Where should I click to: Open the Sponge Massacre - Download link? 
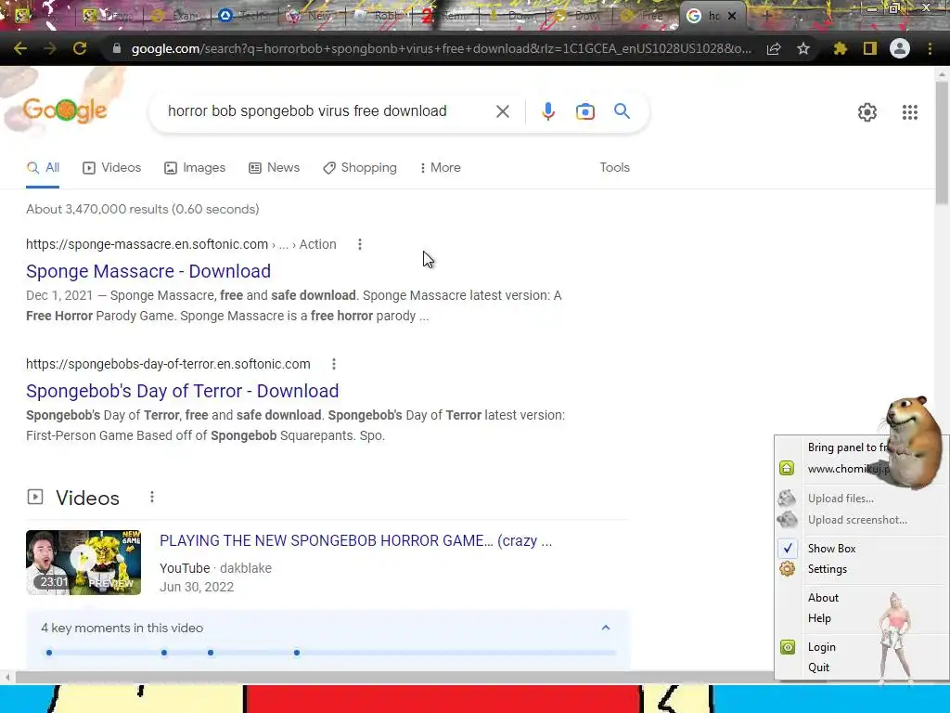pyautogui.click(x=148, y=271)
